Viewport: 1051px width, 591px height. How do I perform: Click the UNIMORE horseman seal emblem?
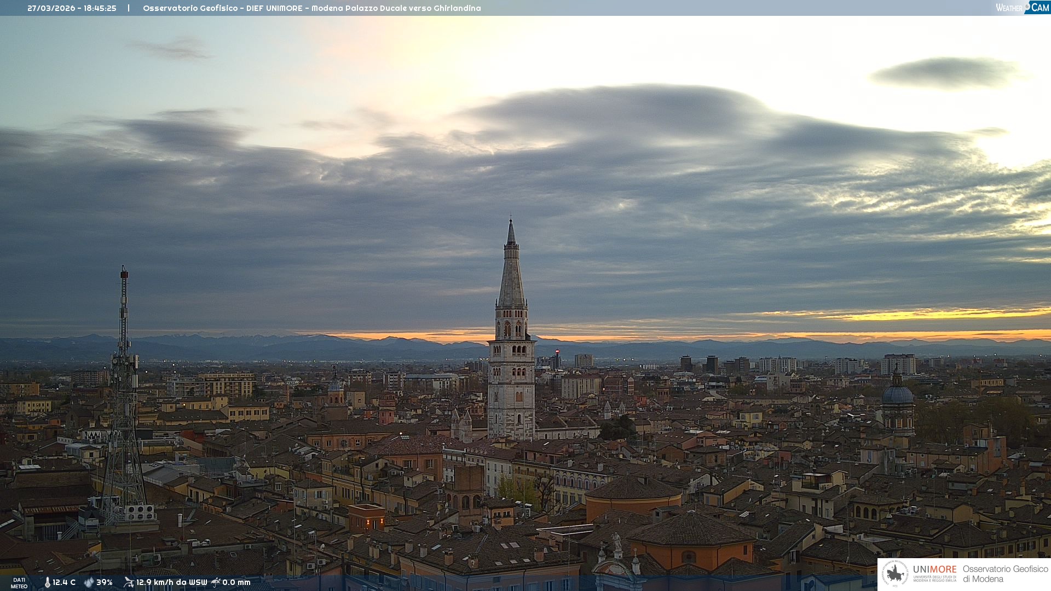(895, 573)
